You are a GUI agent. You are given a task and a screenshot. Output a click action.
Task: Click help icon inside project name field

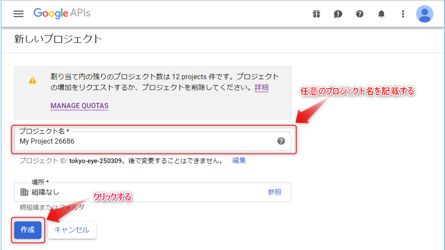click(281, 141)
